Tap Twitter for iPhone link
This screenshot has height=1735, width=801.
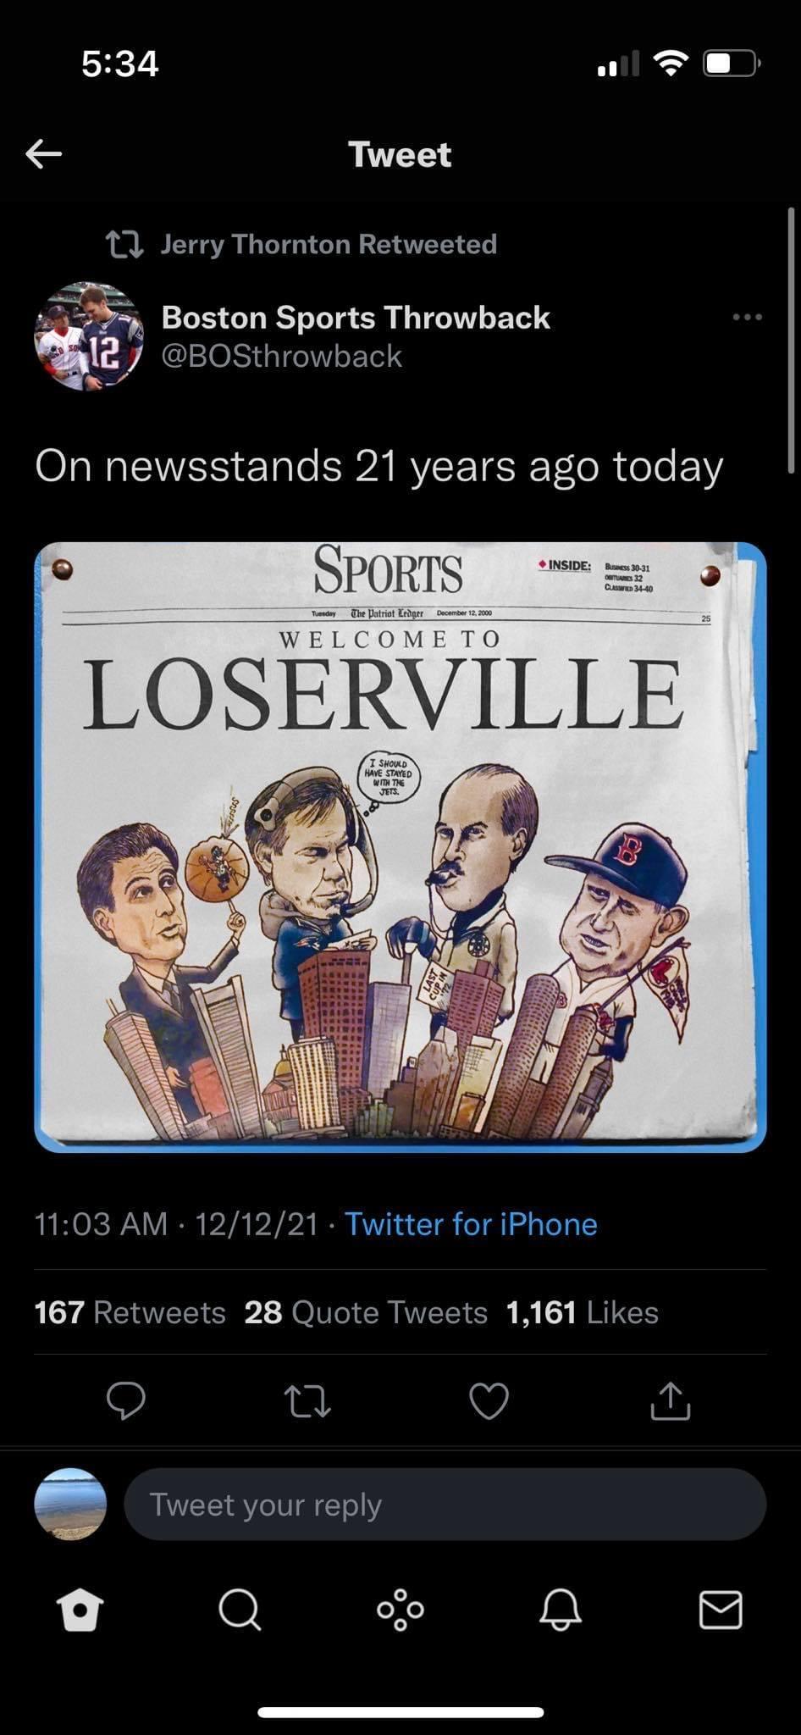471,1224
